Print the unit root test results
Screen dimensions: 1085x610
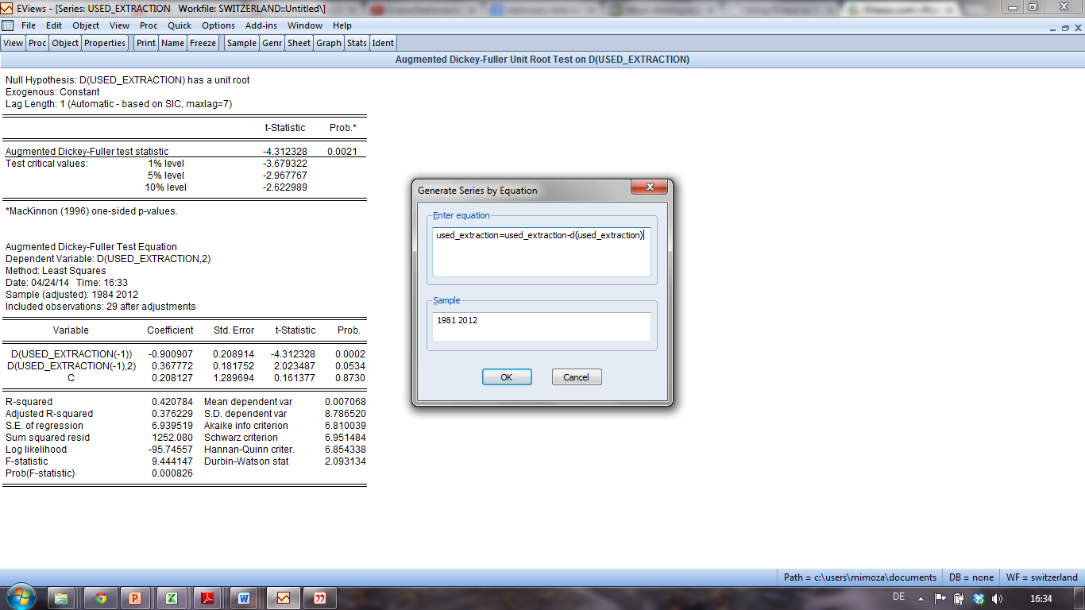pos(145,43)
